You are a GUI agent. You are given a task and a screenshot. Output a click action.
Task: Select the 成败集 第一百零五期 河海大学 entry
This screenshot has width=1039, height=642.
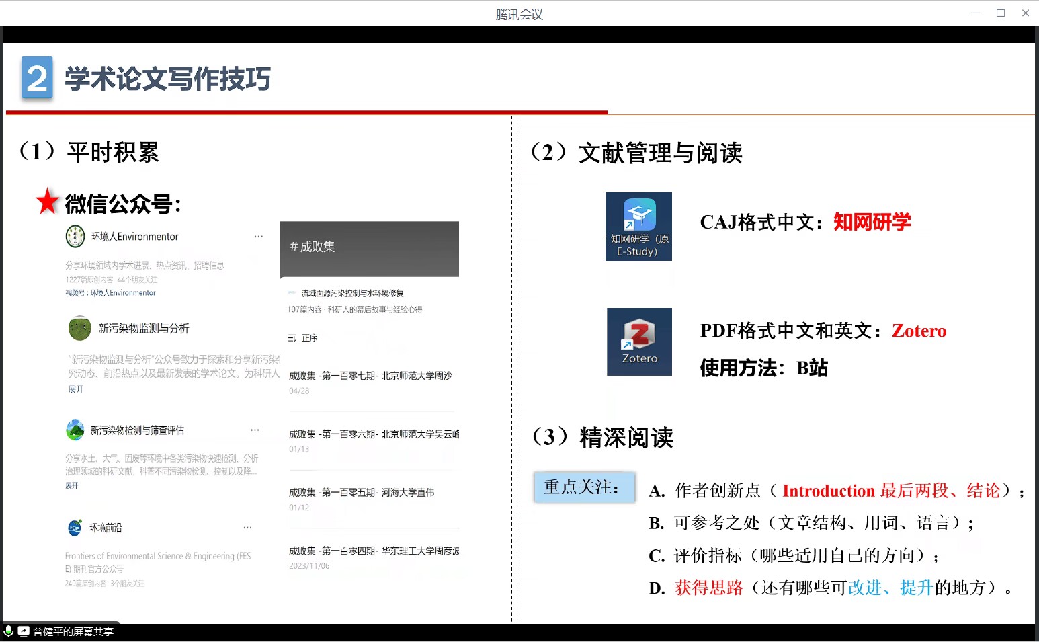point(362,493)
